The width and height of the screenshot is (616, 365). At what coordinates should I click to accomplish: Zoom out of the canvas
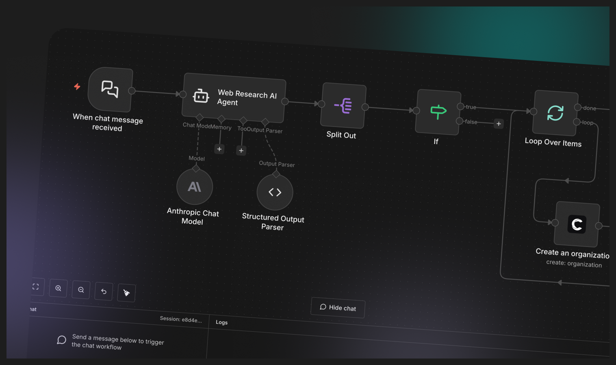tap(81, 290)
